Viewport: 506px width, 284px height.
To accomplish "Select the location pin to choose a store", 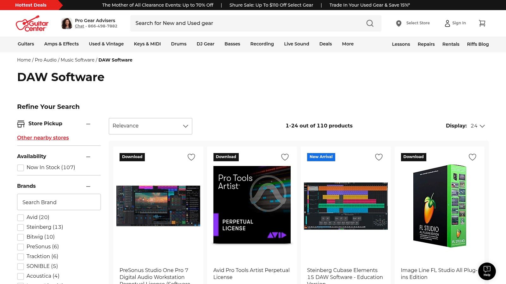I will (398, 23).
